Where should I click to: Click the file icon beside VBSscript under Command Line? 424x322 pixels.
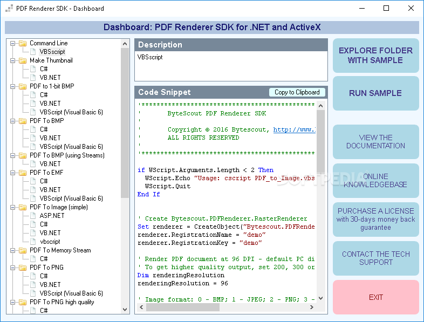point(33,52)
